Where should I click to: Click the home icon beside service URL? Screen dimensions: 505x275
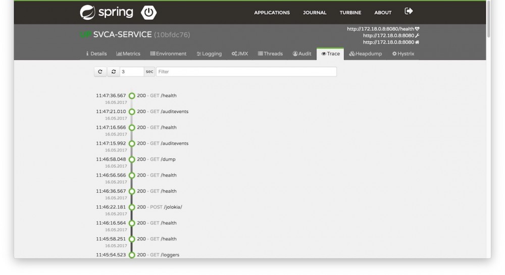click(417, 42)
